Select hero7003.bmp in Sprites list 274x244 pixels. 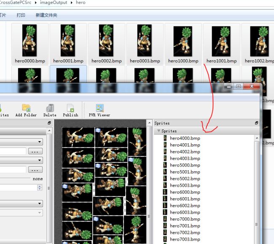(x=185, y=239)
